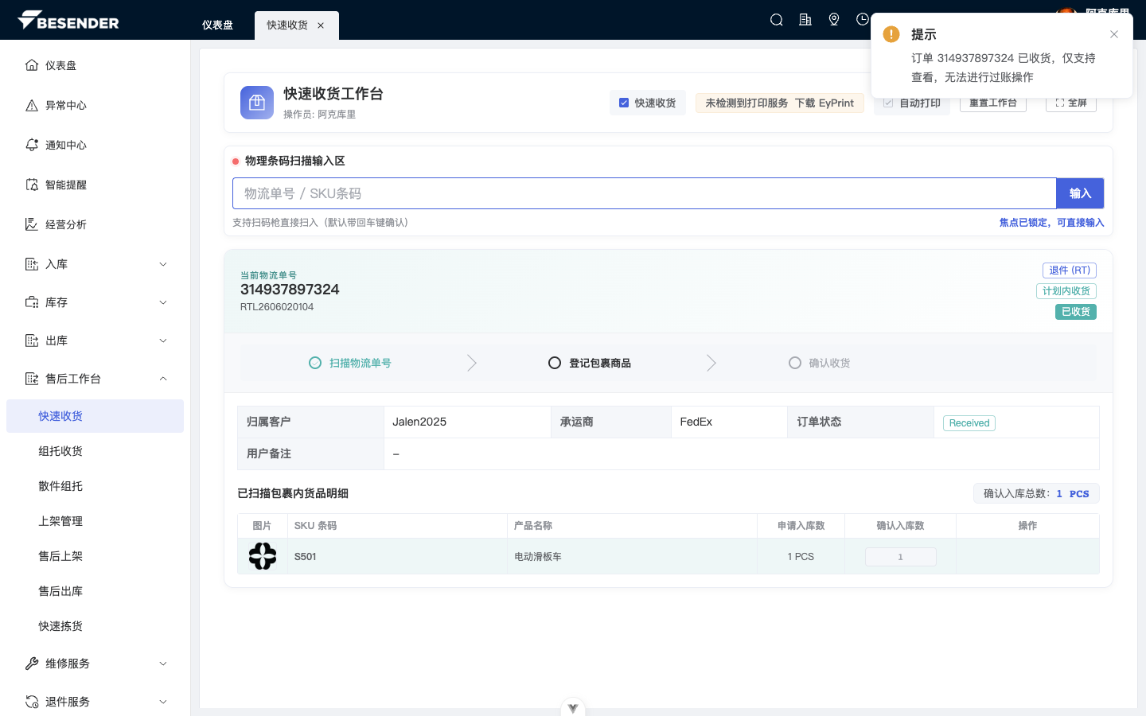Click the 入库 icon in sidebar
Screen dimensions: 1146x716
(x=32, y=264)
